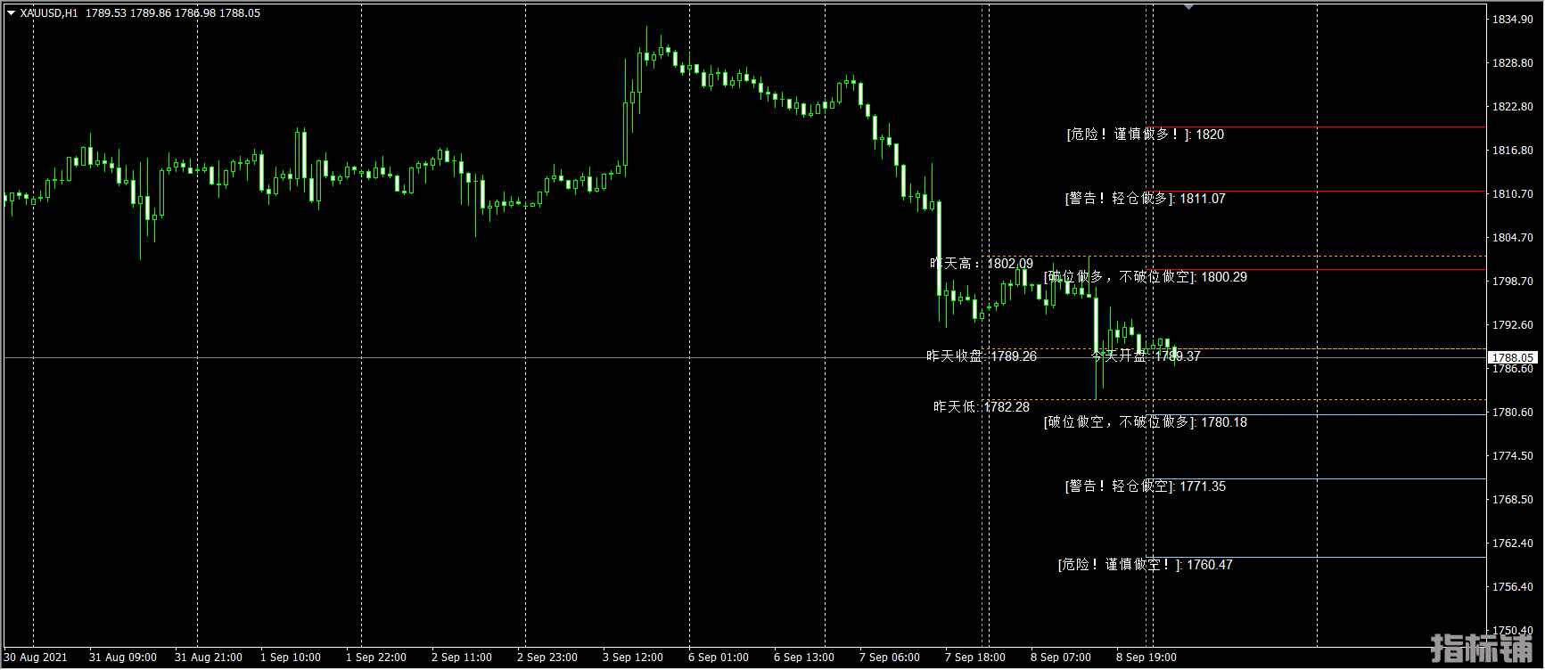
Task: Click price axis value 1822.80
Action: pyautogui.click(x=1513, y=107)
